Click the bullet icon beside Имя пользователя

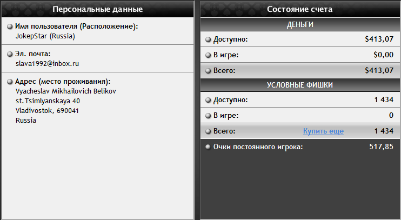pyautogui.click(x=10, y=26)
